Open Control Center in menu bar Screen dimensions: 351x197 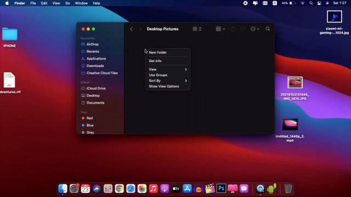pyautogui.click(x=319, y=3)
